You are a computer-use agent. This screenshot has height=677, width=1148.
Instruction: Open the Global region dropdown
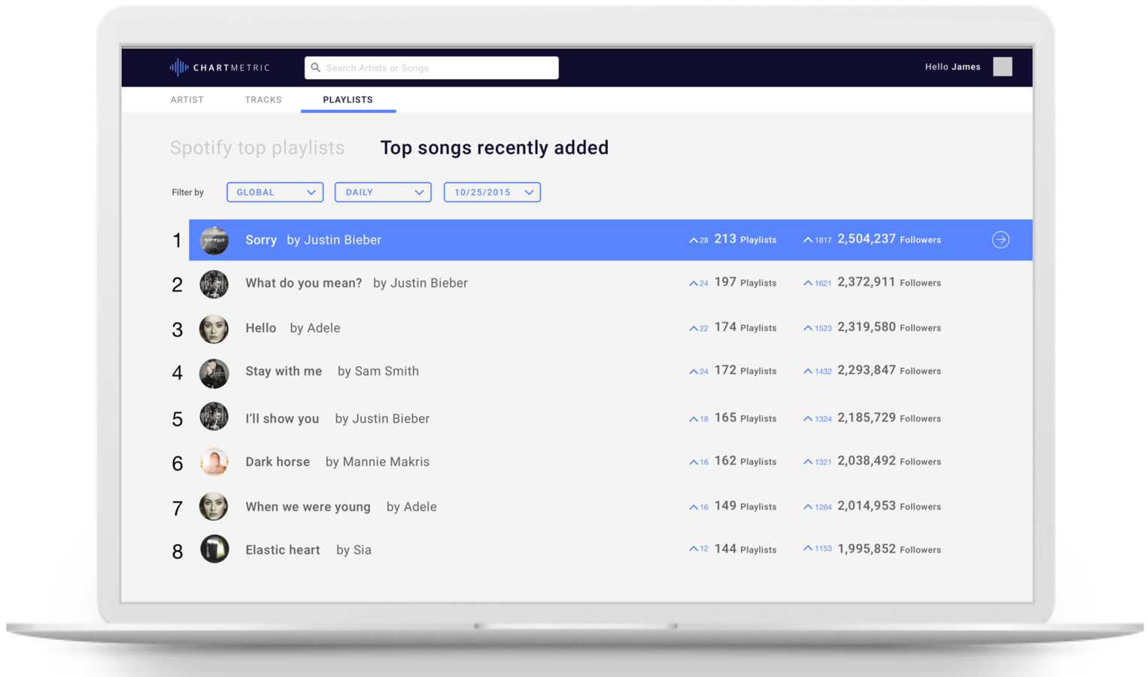[x=275, y=192]
